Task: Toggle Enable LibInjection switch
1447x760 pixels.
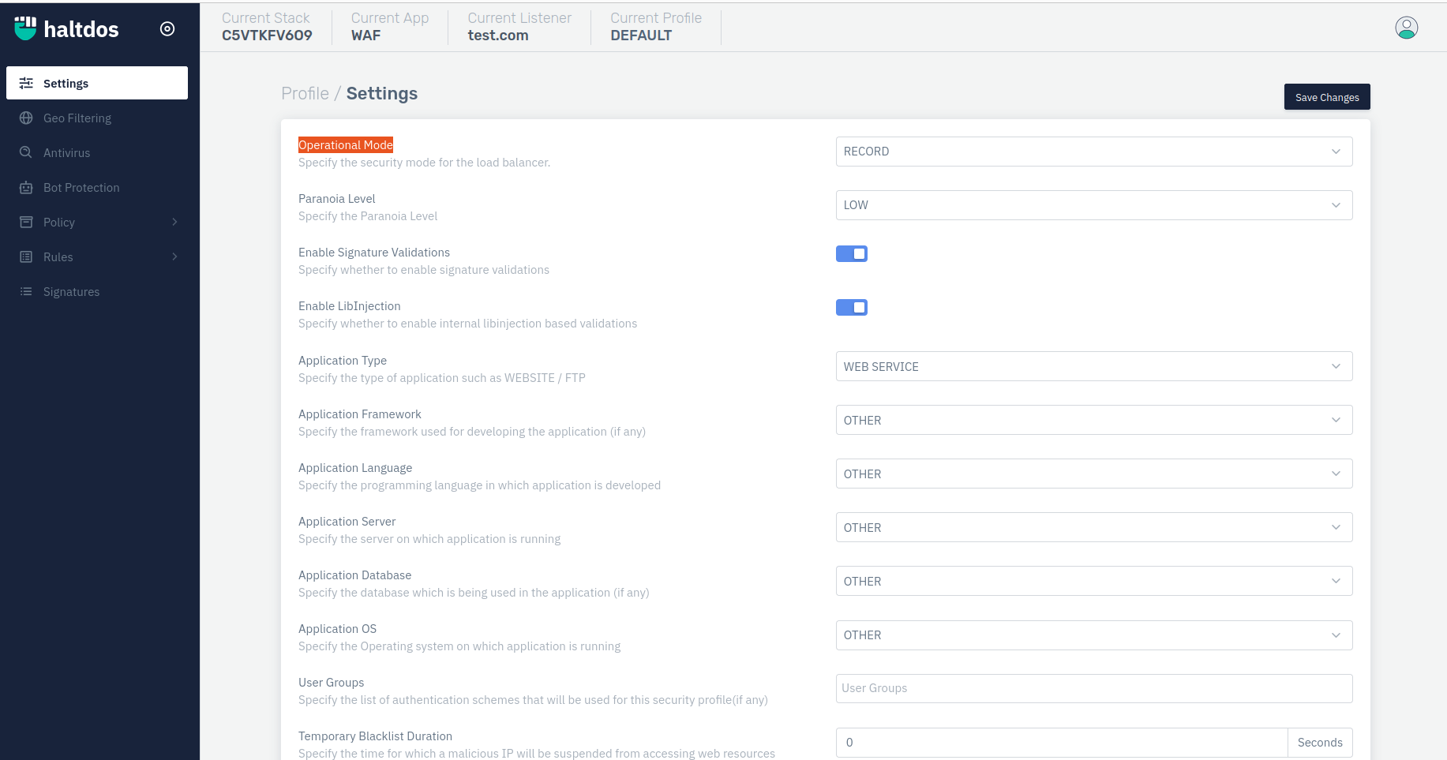Action: pyautogui.click(x=851, y=307)
